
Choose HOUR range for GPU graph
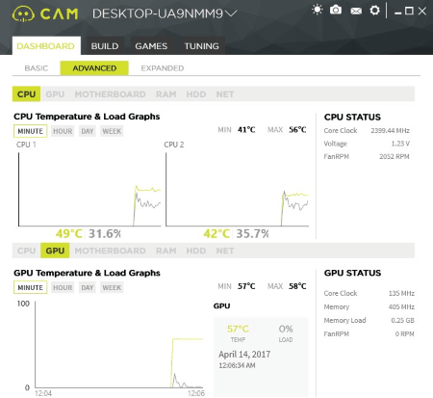(x=63, y=287)
